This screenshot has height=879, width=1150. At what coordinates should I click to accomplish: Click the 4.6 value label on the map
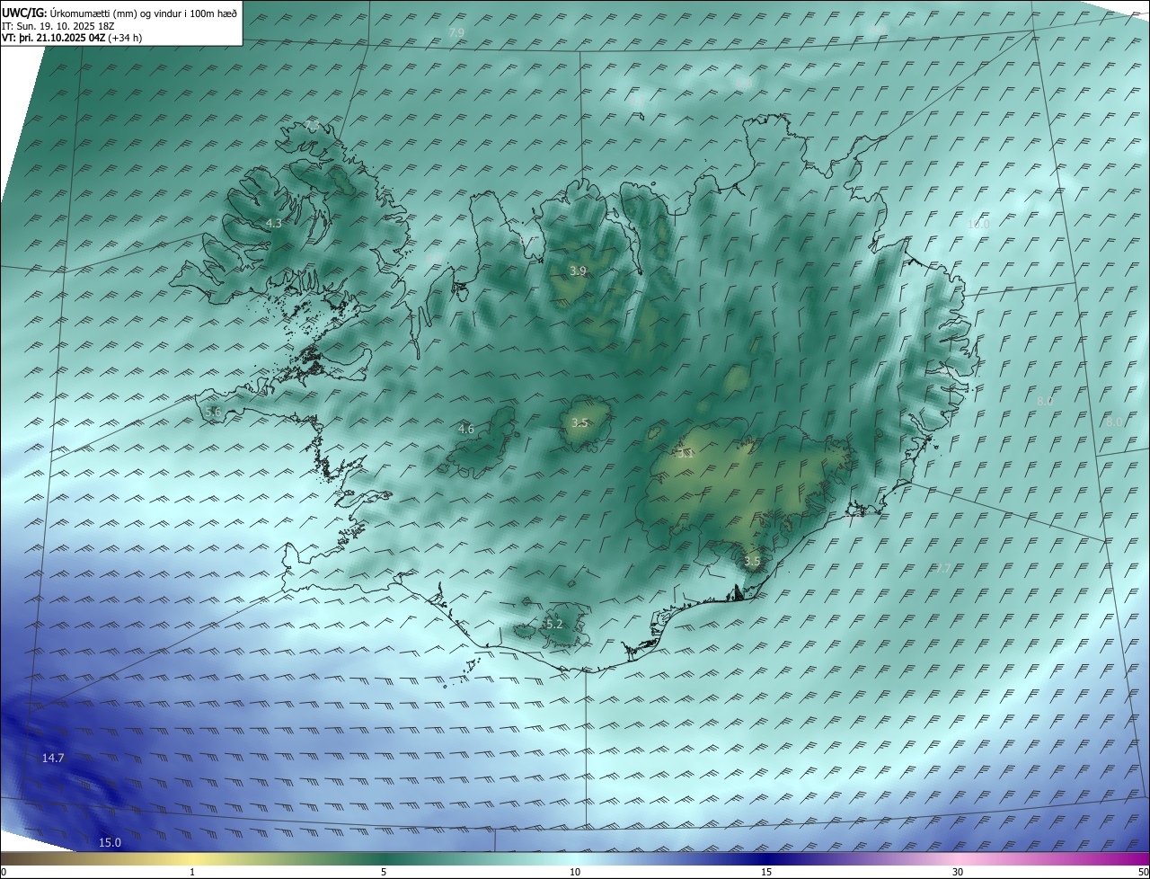coord(465,430)
